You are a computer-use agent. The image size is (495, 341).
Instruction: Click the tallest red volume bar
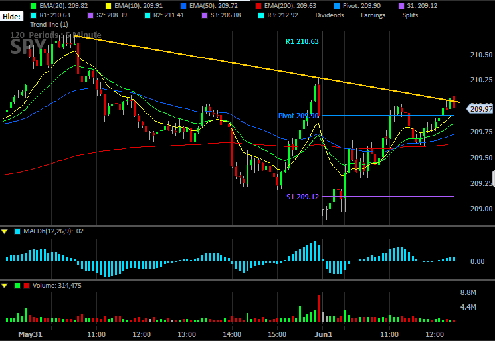[318, 308]
